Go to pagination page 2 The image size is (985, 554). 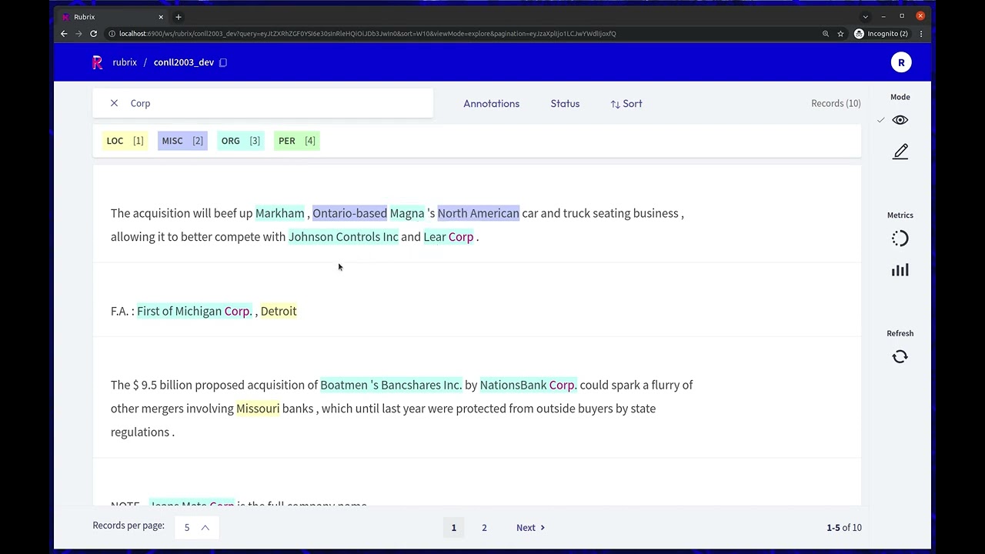(484, 527)
